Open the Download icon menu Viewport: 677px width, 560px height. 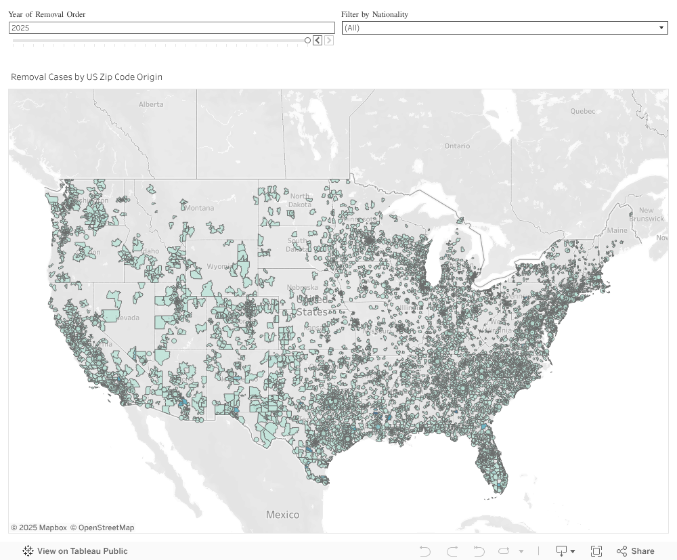click(x=565, y=551)
